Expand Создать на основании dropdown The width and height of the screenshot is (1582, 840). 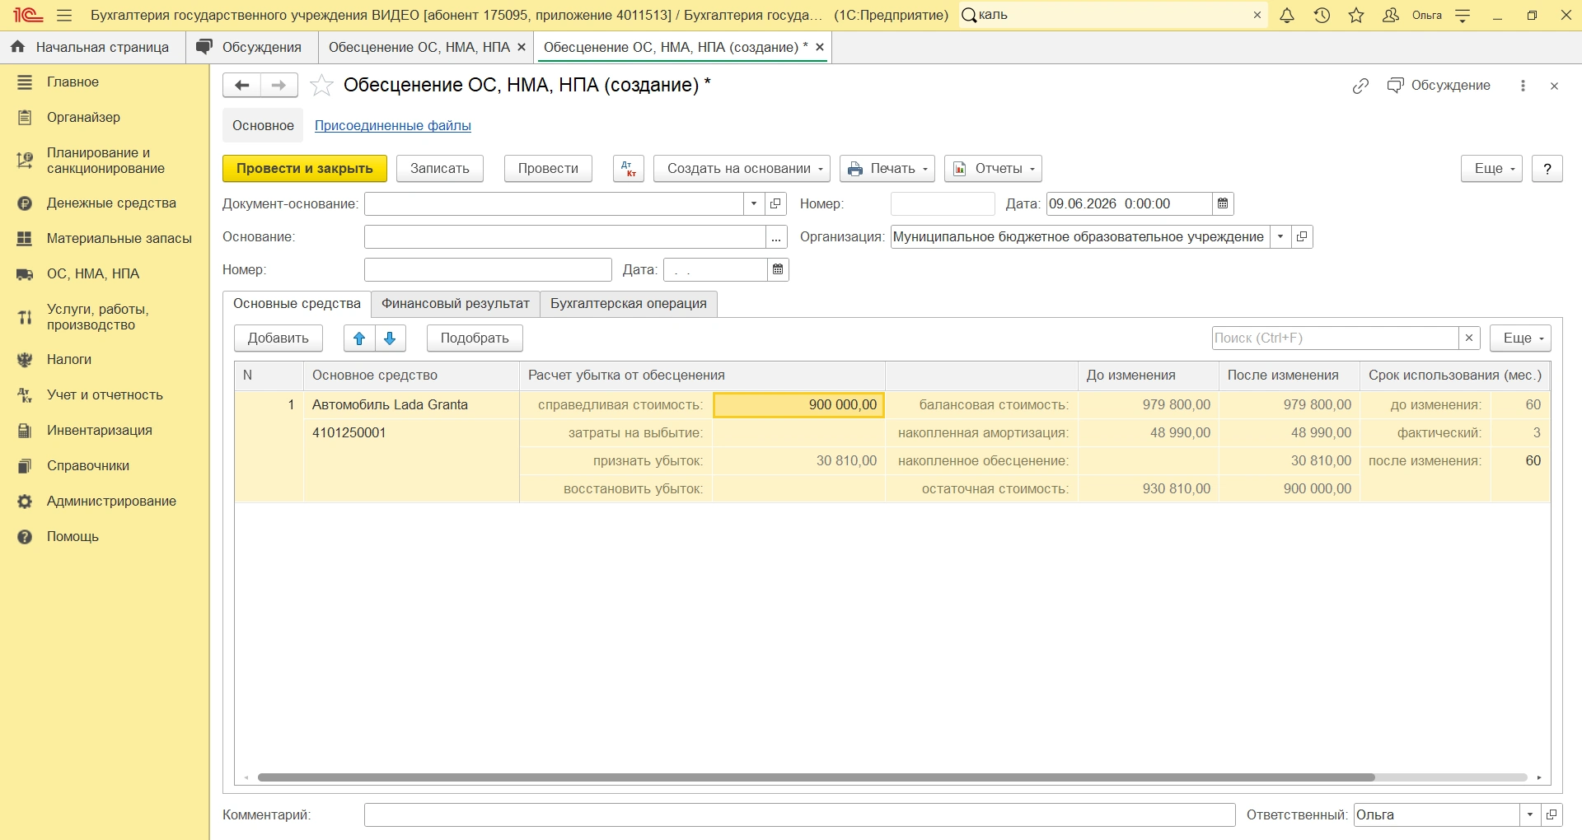(742, 169)
